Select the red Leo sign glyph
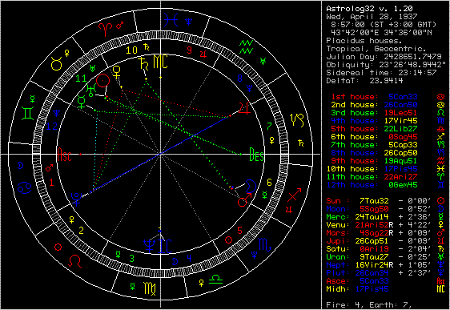450x310 pixels. [74, 261]
